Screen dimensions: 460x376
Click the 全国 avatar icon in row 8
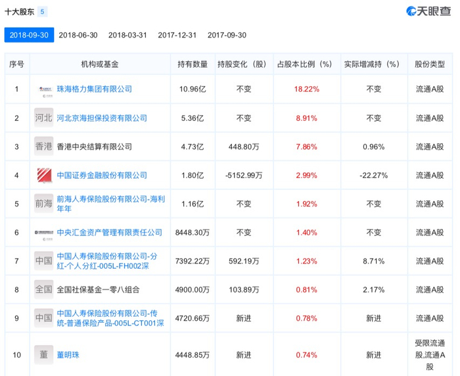point(44,289)
